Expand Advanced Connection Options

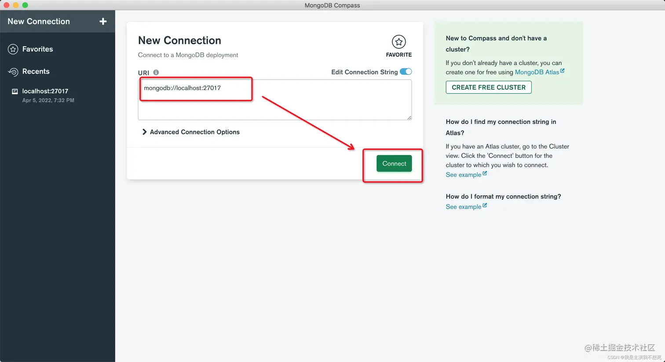(191, 132)
